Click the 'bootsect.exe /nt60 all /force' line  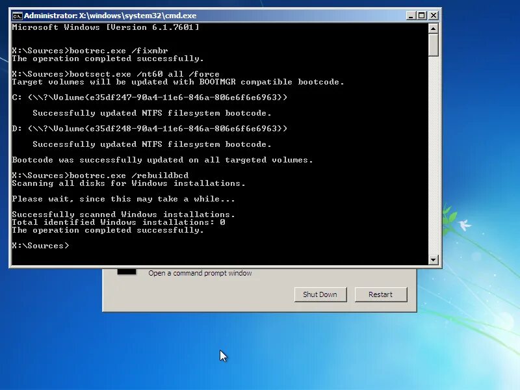pyautogui.click(x=116, y=74)
